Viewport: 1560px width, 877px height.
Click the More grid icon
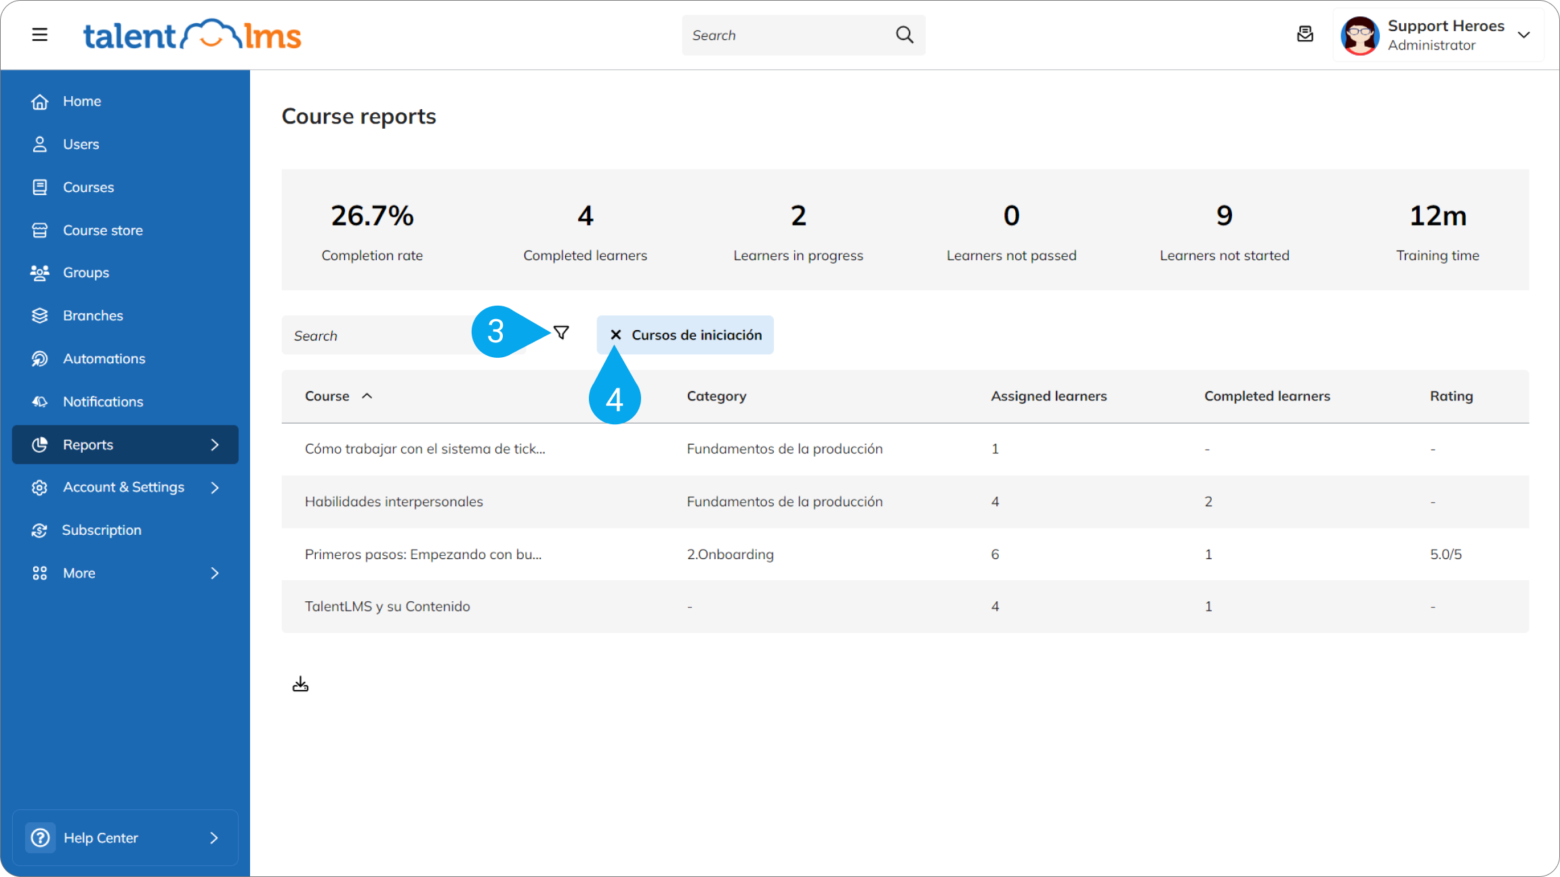coord(40,573)
